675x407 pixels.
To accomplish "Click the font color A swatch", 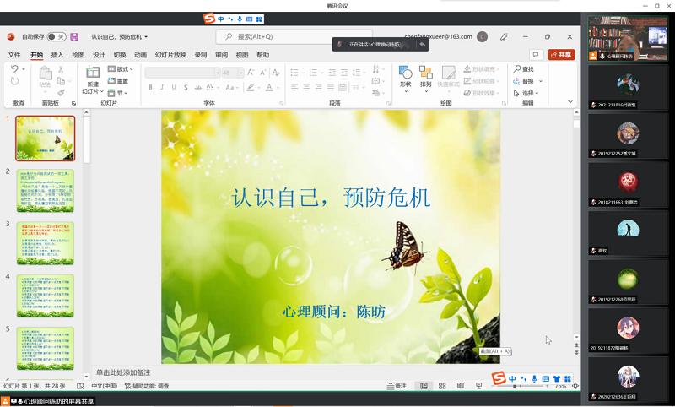I will coord(269,88).
